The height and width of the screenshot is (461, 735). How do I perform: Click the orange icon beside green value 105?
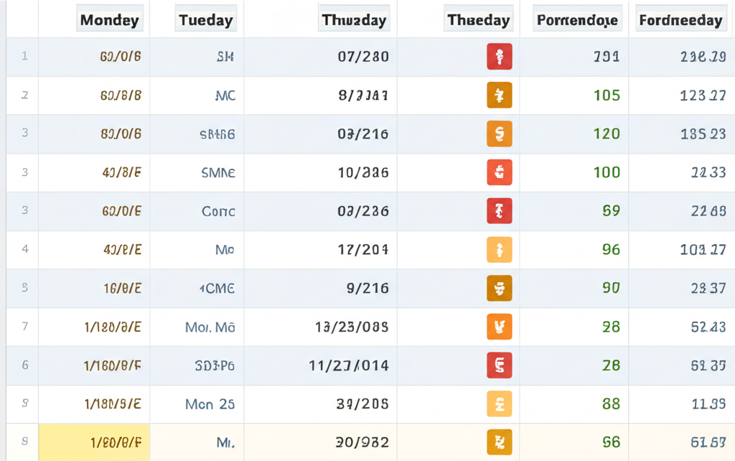tap(499, 96)
